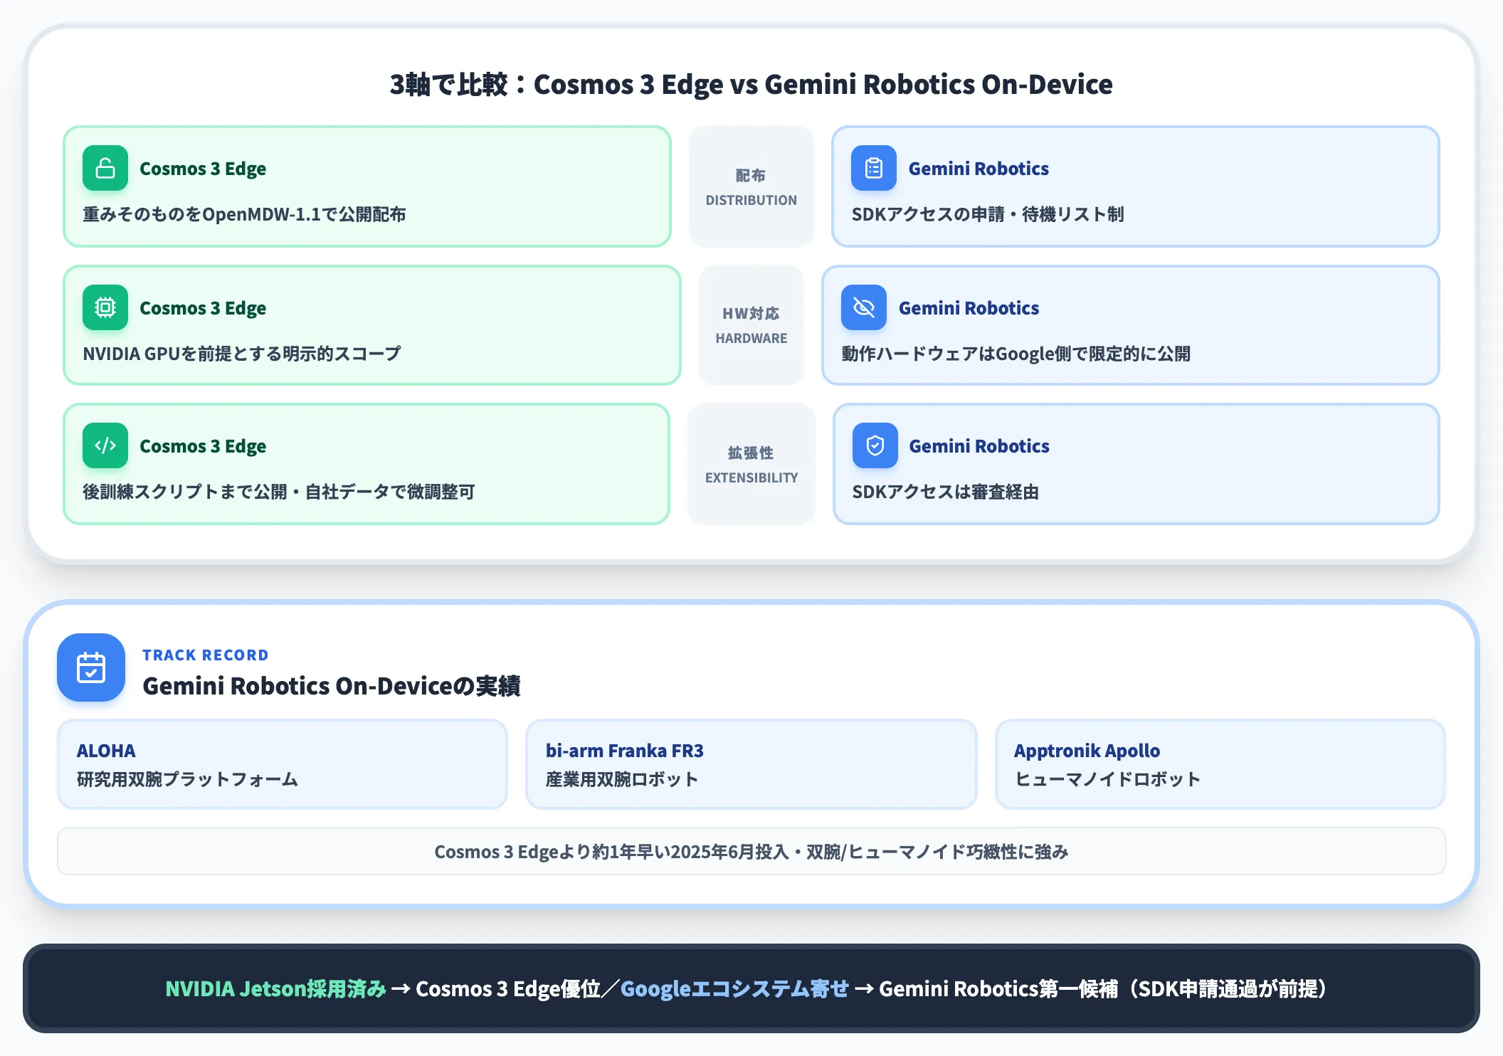
Task: Click Gemini Robotics title in extensibility row
Action: click(979, 446)
